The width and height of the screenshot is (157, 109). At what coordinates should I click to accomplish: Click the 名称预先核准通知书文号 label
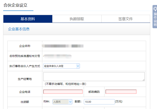[25, 56]
